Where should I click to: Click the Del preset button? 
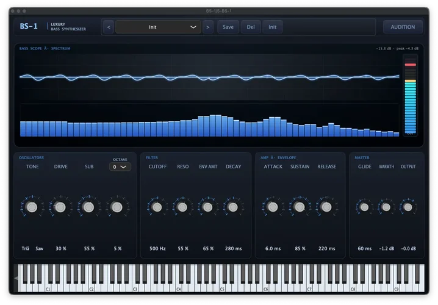point(251,27)
